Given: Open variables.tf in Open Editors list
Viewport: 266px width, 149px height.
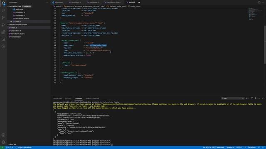Looking at the screenshot, I should click(20, 16).
